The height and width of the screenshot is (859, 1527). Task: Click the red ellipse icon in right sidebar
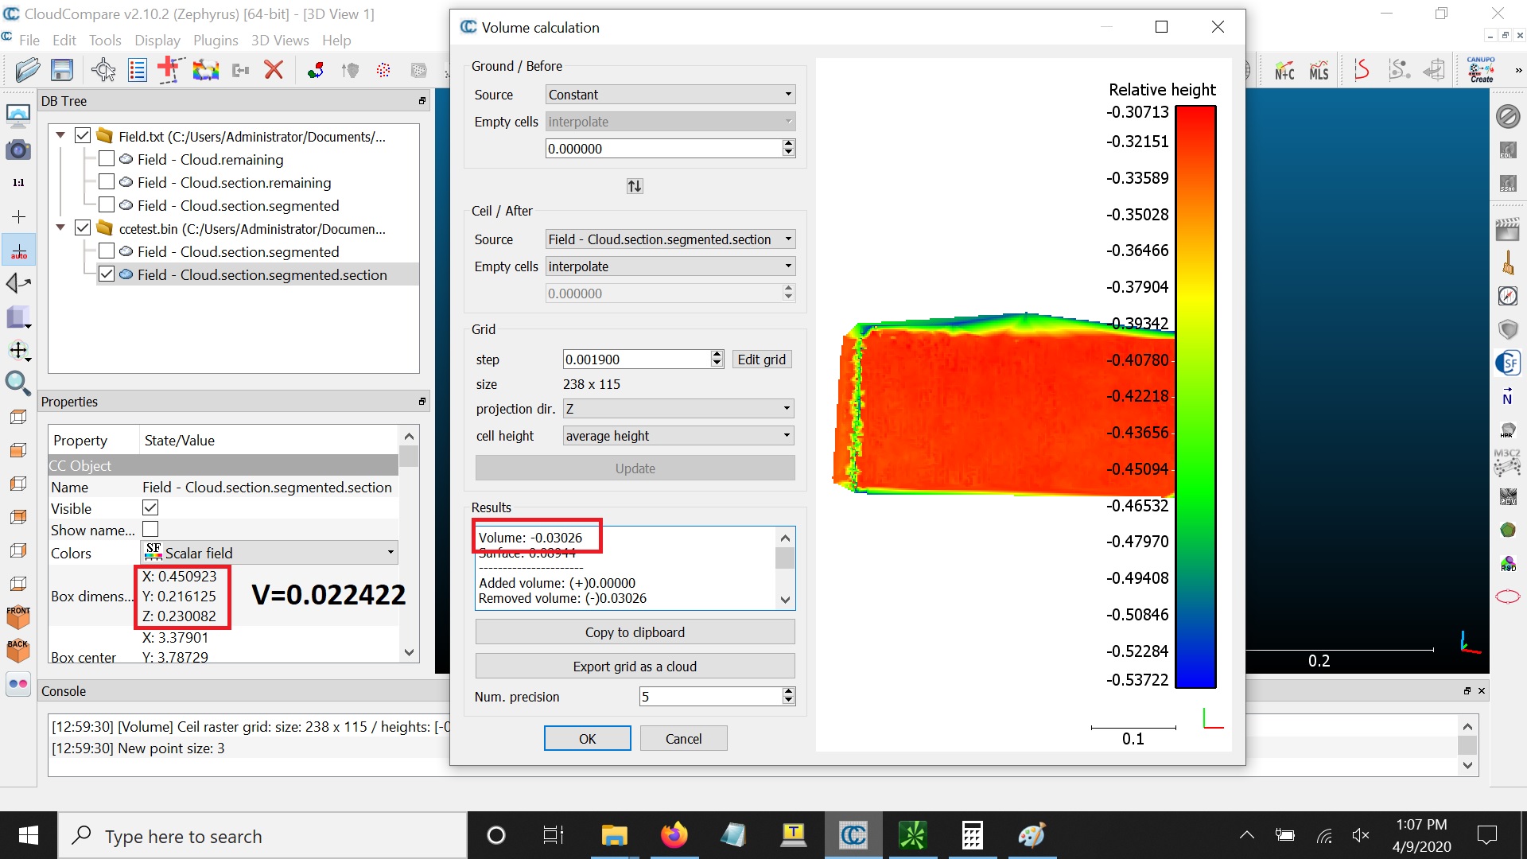click(1507, 597)
